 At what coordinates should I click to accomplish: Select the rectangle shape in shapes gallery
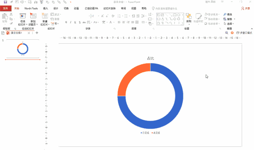click(x=175, y=15)
